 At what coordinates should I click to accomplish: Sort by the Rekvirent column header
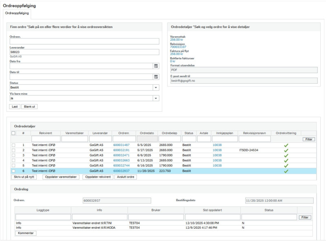coord(46,133)
